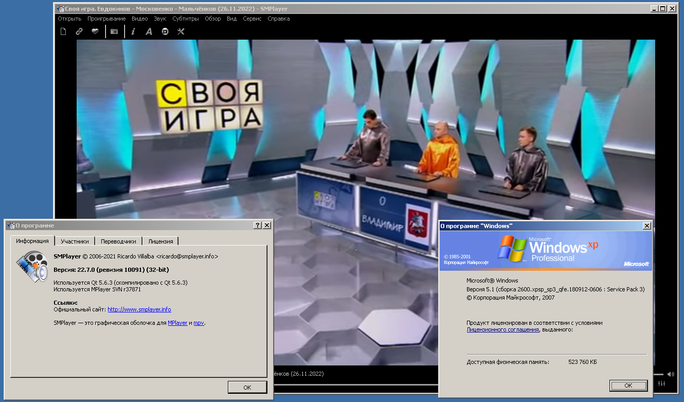Switch to the Лицензия tab

pos(160,241)
